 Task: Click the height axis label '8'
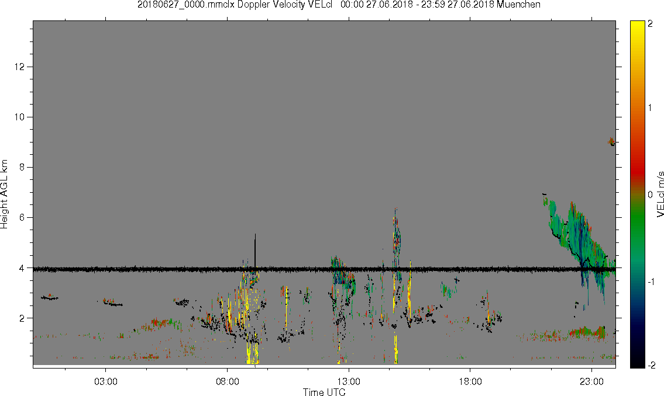[22, 168]
